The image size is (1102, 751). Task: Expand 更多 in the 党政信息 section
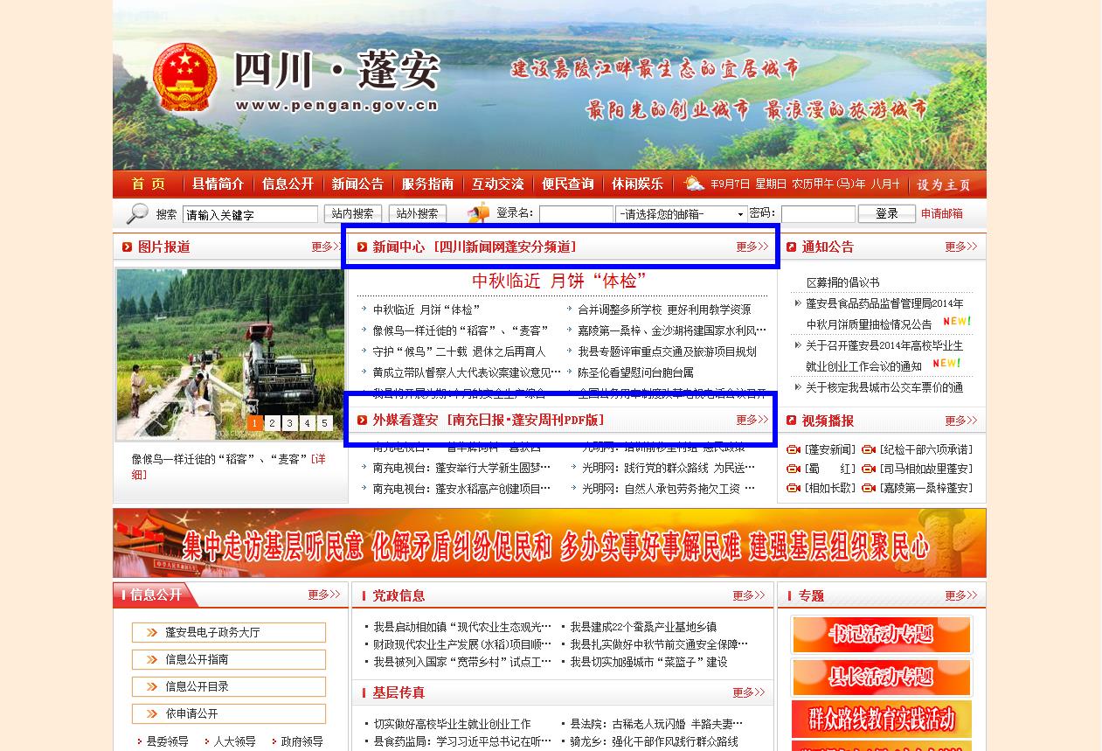(x=748, y=595)
